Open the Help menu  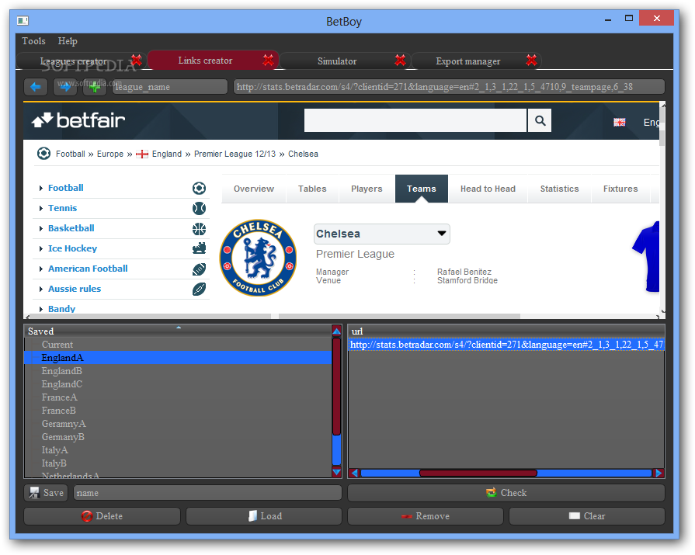68,41
